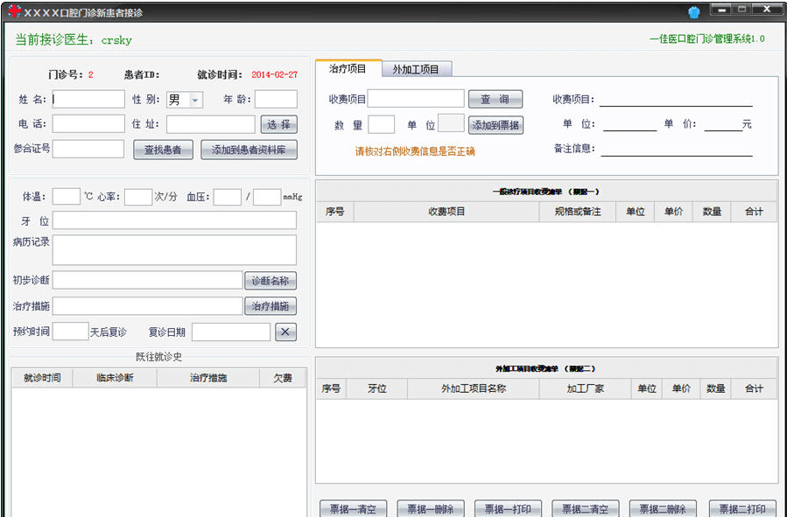Click the 票据一打印 button
The image size is (787, 517).
point(508,509)
